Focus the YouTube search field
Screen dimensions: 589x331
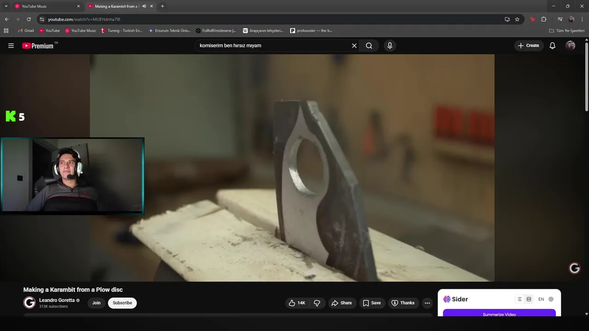(x=274, y=46)
